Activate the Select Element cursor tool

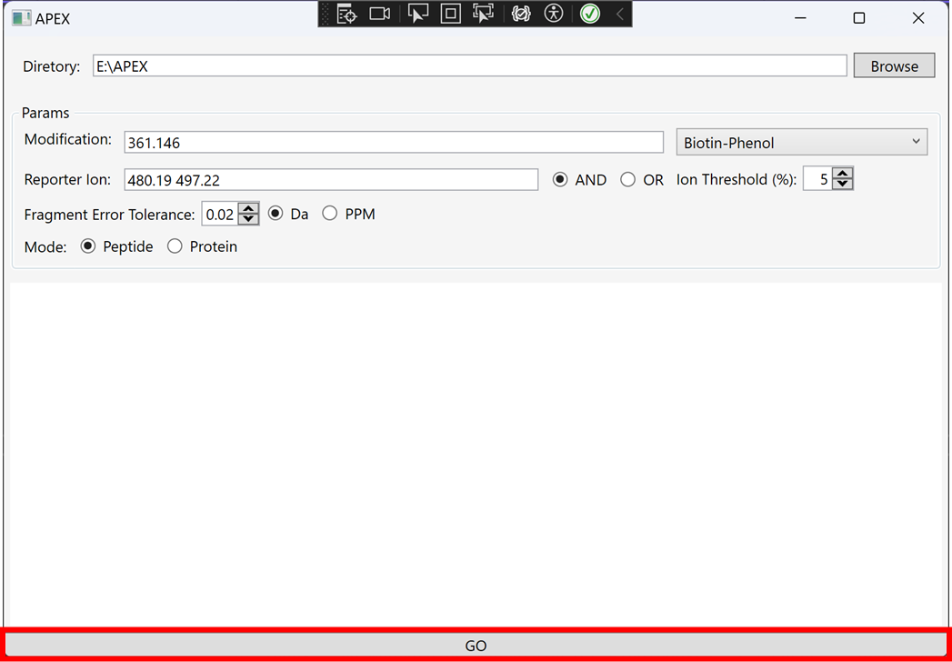tap(417, 14)
